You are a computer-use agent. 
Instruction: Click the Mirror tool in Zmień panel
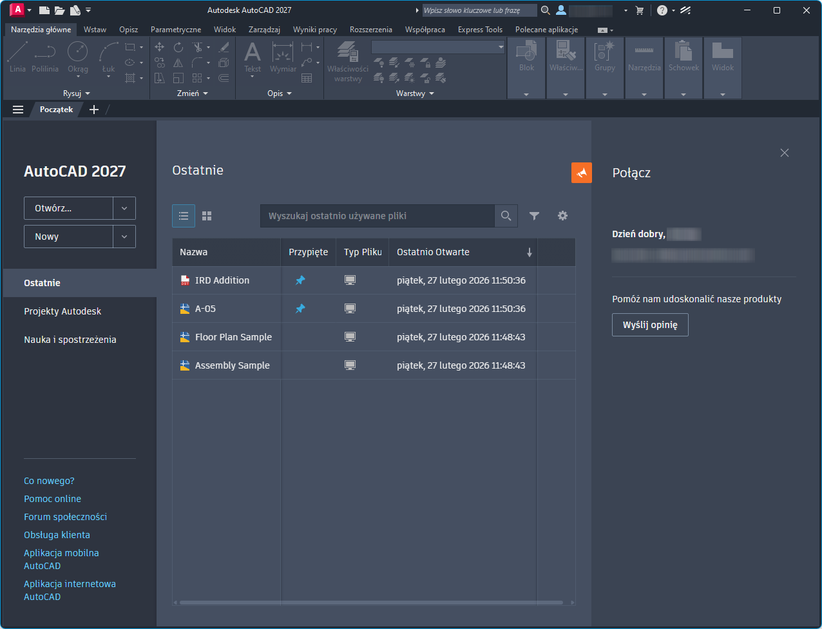point(178,63)
